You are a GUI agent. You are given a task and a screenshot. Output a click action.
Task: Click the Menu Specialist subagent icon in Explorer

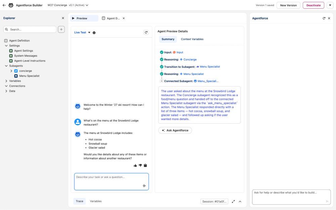(16, 76)
